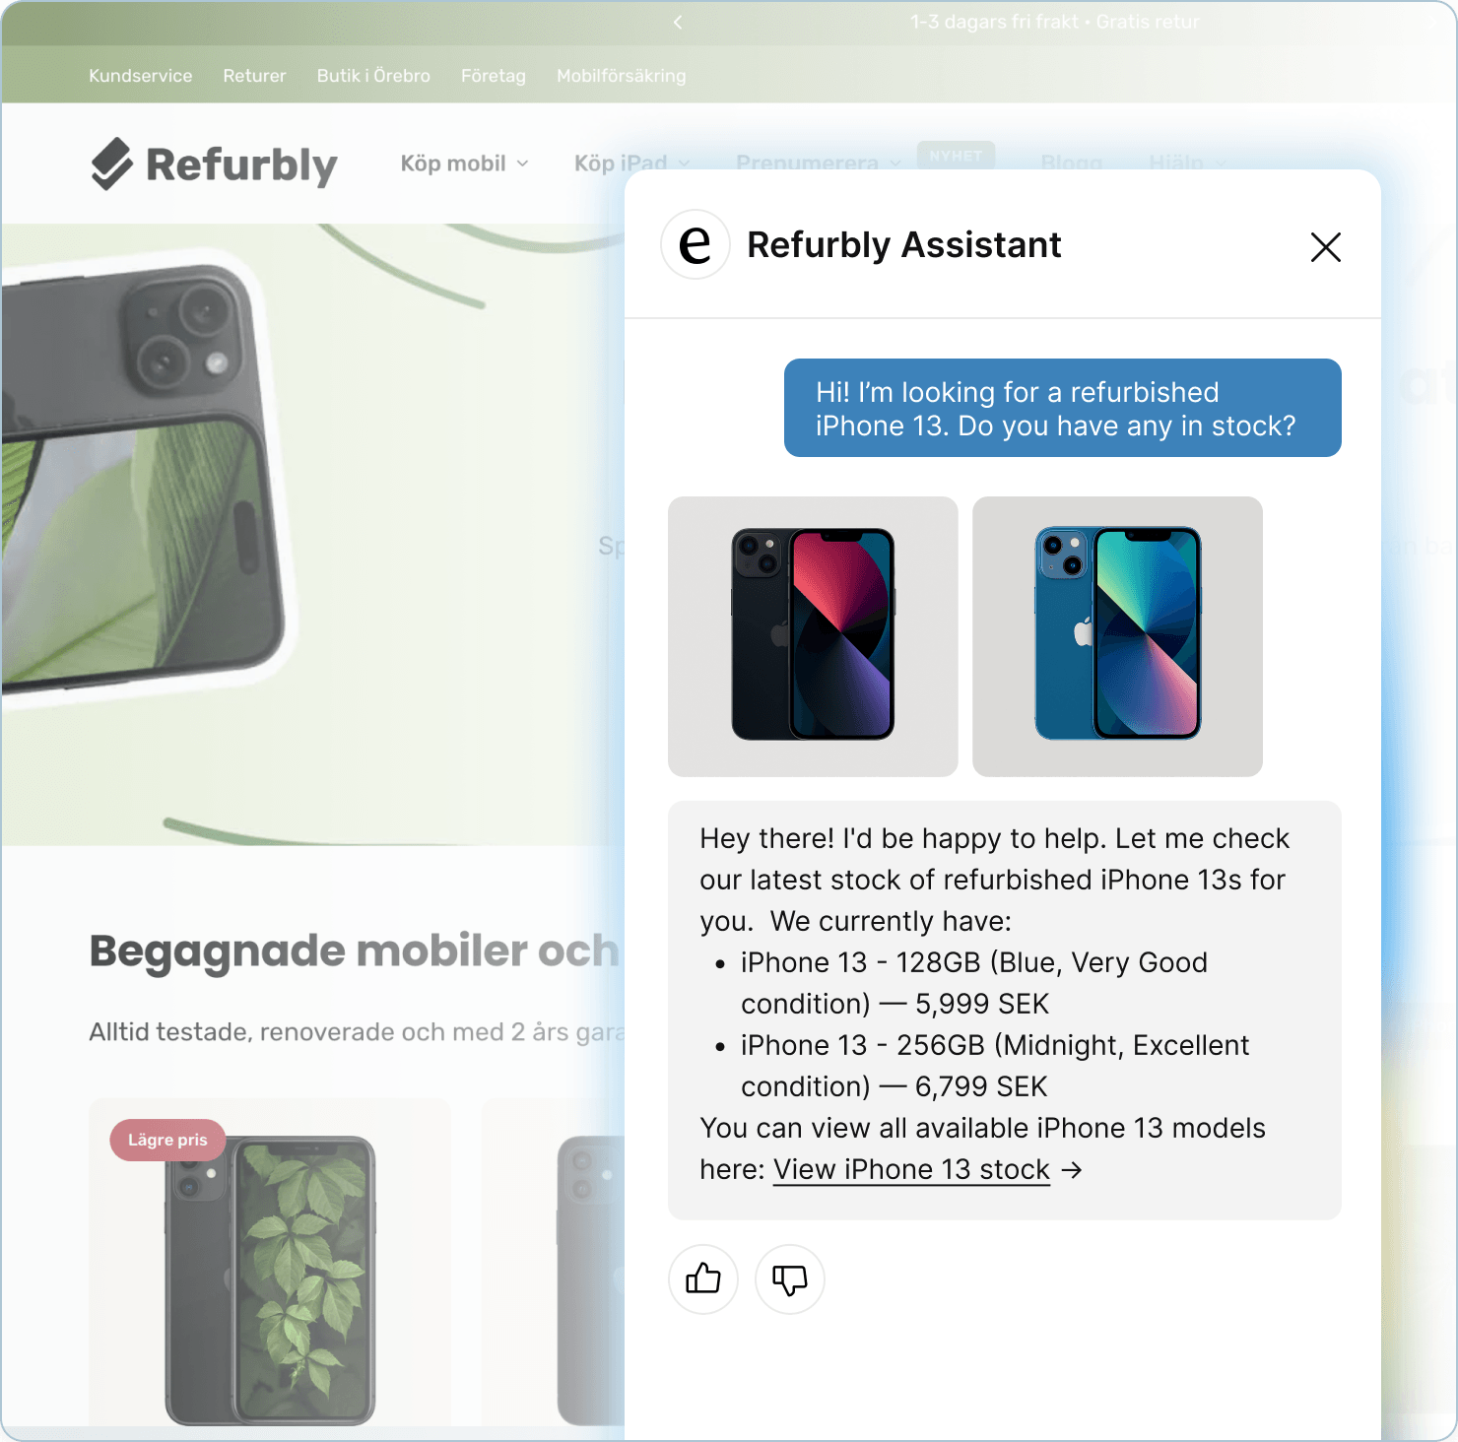Screen dimensions: 1458x1442
Task: Open the Mobilförsäkring link
Action: 621,76
